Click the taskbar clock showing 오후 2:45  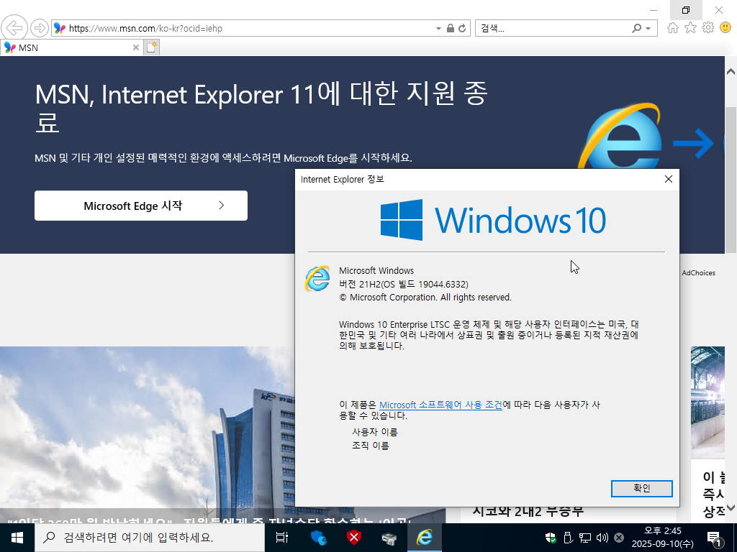pos(663,538)
